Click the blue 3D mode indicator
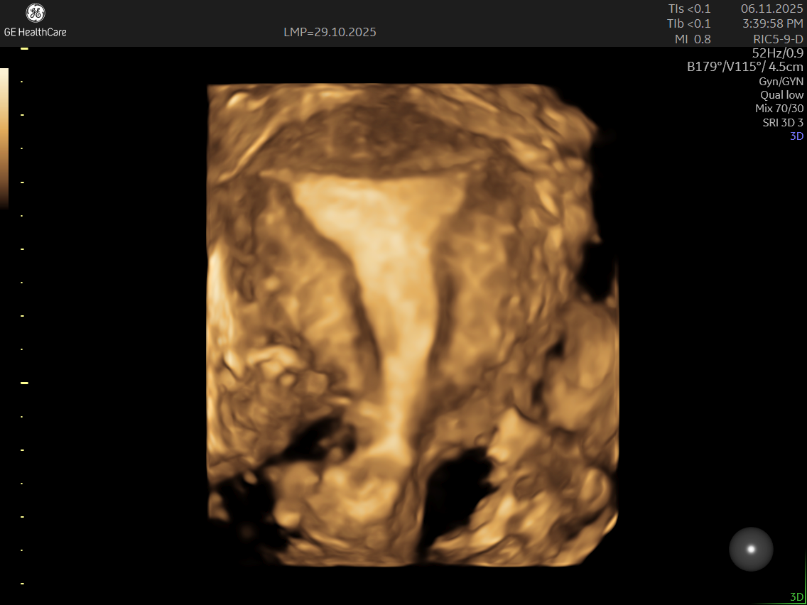The image size is (807, 605). pos(796,136)
